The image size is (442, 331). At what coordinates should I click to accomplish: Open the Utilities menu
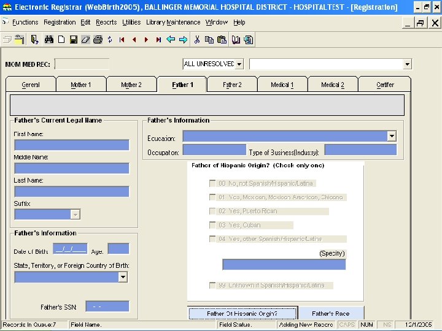coord(131,22)
